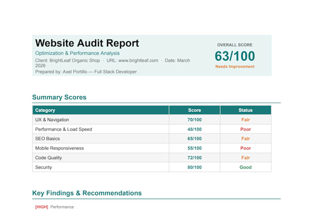The width and height of the screenshot is (313, 211).
Task: Click the Summary Scores heading
Action: (x=59, y=97)
